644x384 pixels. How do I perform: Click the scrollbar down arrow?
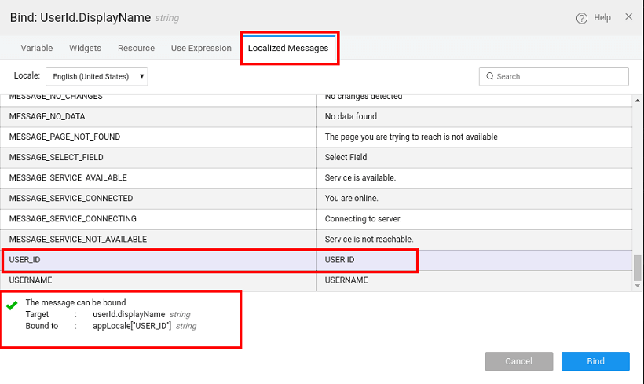pos(638,286)
